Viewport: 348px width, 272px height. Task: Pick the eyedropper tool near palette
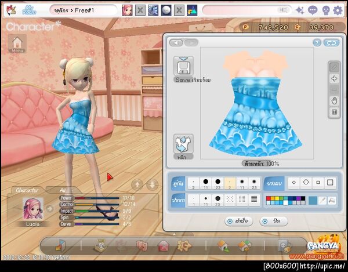(x=322, y=201)
